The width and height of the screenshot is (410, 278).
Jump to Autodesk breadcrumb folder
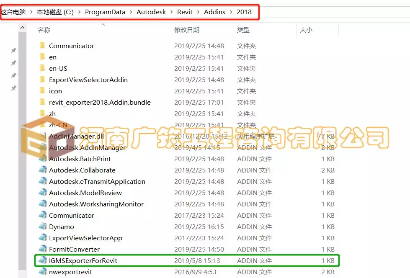pos(151,12)
